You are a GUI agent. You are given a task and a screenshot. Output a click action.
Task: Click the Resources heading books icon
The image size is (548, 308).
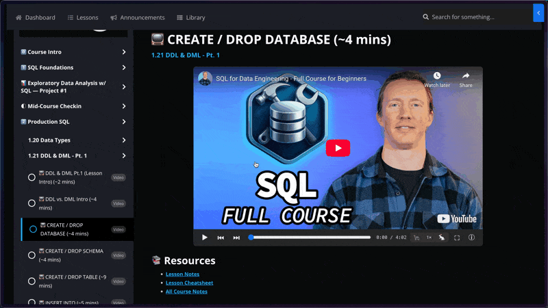click(x=156, y=260)
